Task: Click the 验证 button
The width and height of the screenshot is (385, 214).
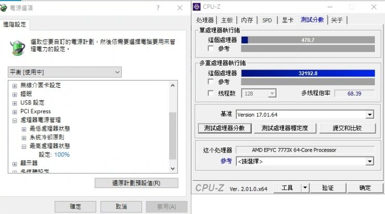Action: [x=328, y=188]
